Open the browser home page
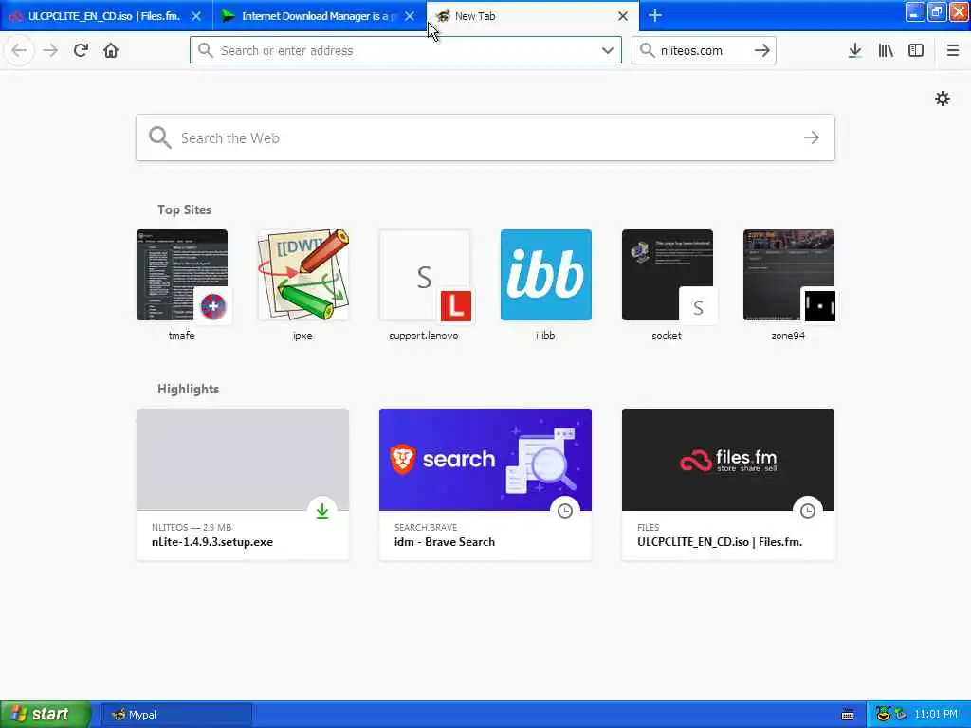971x728 pixels. 111,50
